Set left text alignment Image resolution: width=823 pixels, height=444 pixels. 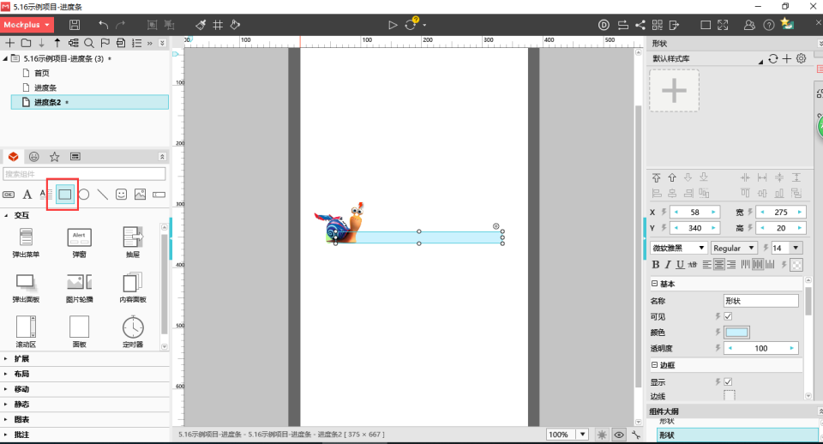tap(707, 265)
